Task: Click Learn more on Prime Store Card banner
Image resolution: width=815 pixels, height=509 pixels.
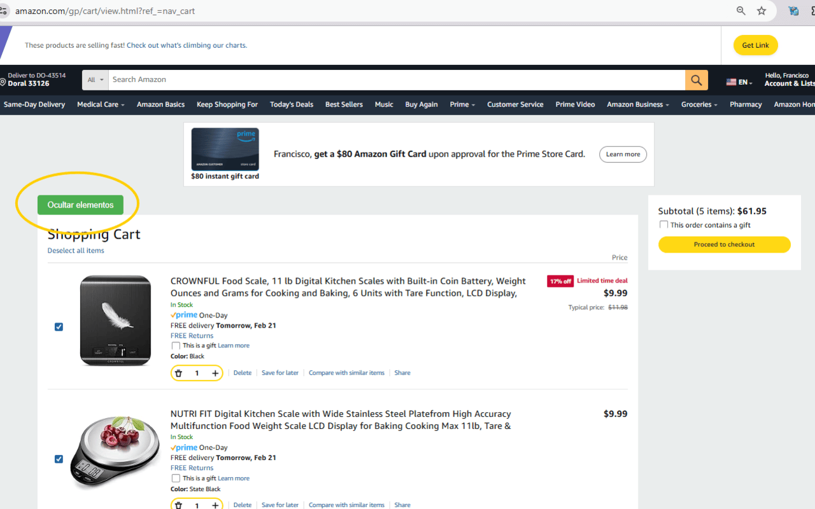Action: click(x=623, y=155)
